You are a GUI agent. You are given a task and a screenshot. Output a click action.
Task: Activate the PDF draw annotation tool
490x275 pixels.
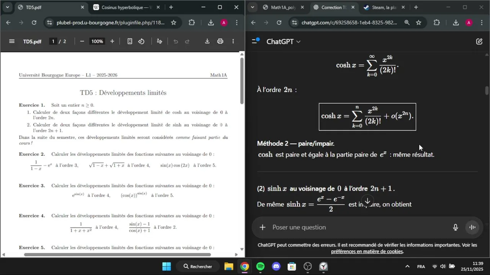159,41
